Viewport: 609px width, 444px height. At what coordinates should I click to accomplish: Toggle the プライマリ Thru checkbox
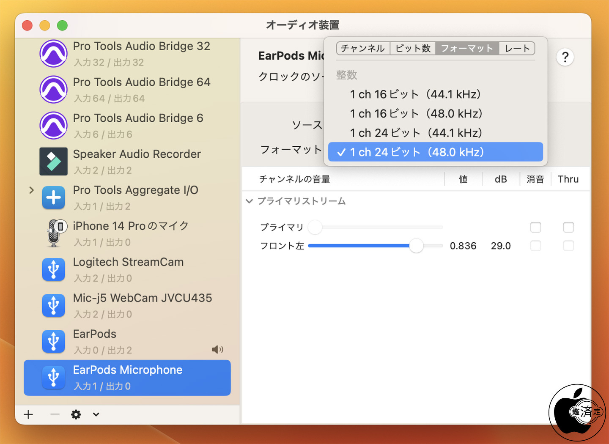point(568,227)
